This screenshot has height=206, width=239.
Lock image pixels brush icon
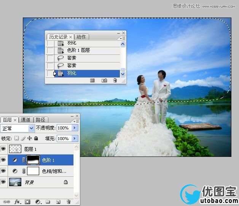click(x=23, y=138)
